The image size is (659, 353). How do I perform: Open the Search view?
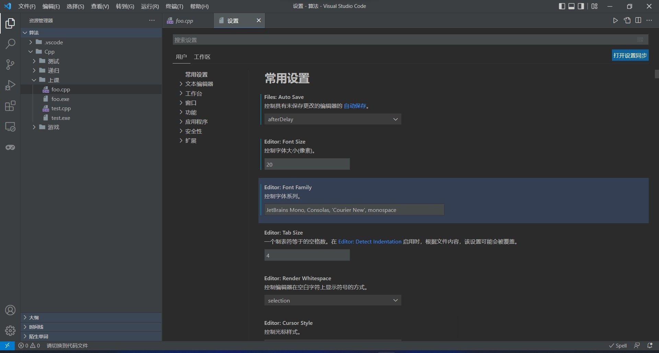click(10, 44)
